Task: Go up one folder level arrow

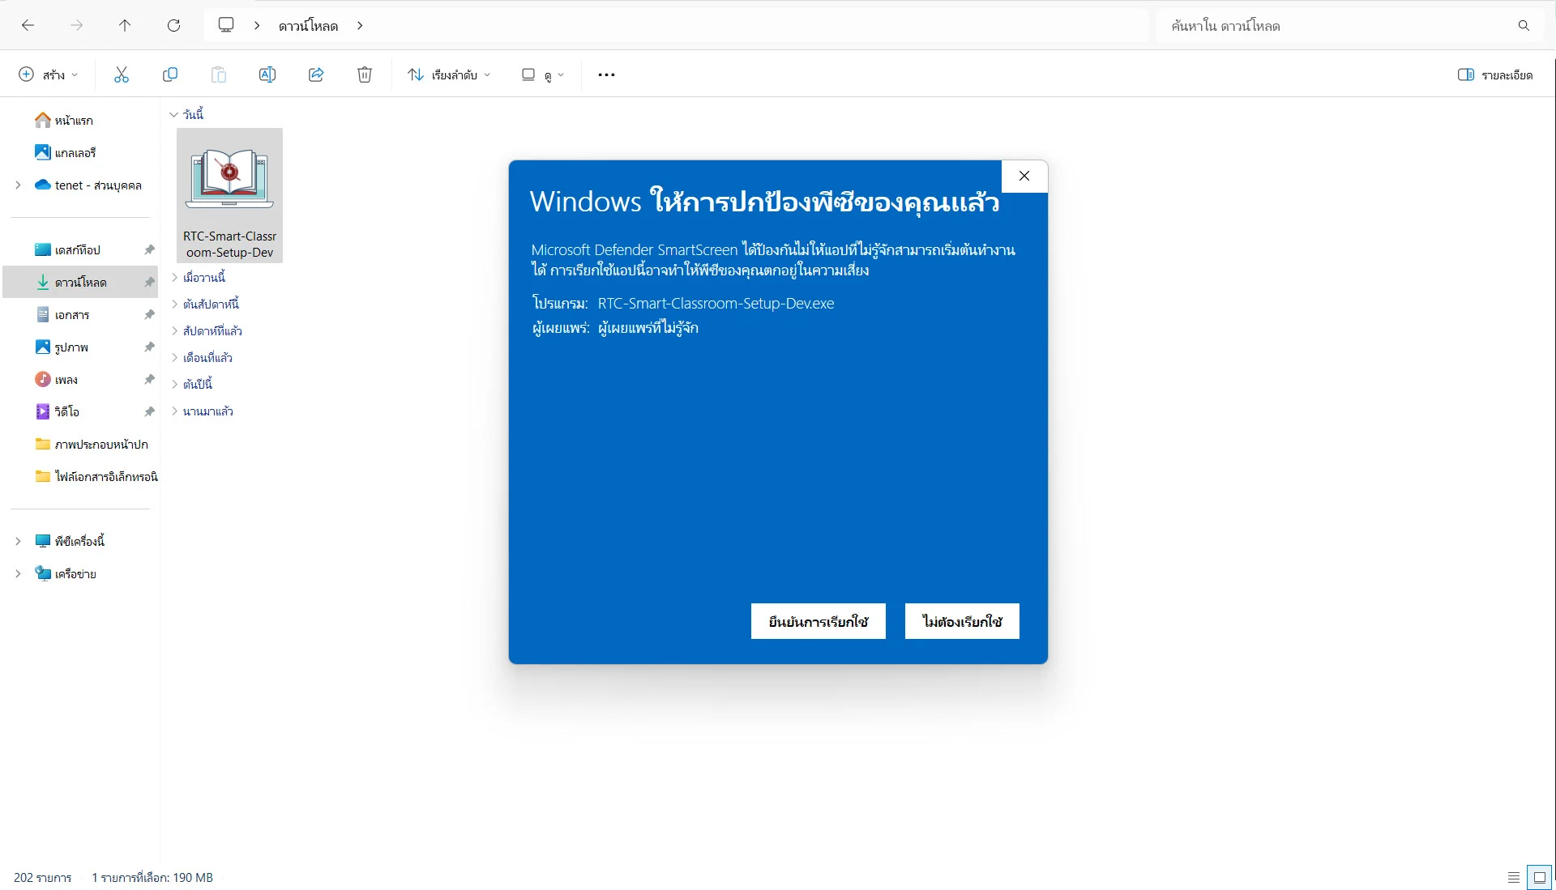Action: [x=125, y=25]
